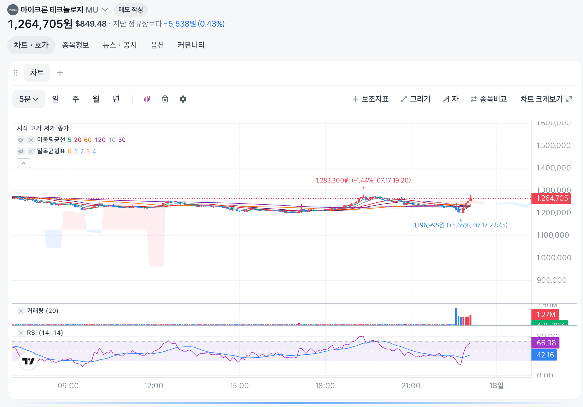
Task: Click the 42.16 RSI signal value label
Action: coord(544,355)
